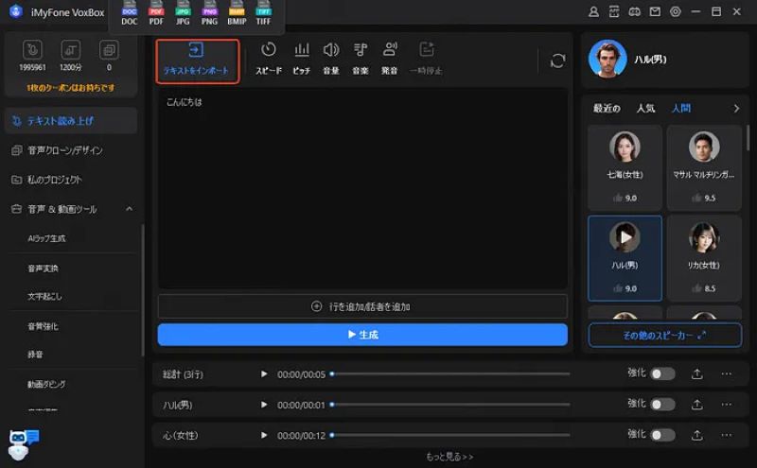Click 行を追加/話者を追加 button

[x=362, y=306]
